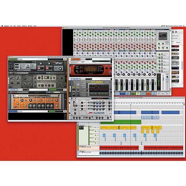Click the Bass Drop device label in rack
The width and height of the screenshot is (186, 186).
(13, 59)
